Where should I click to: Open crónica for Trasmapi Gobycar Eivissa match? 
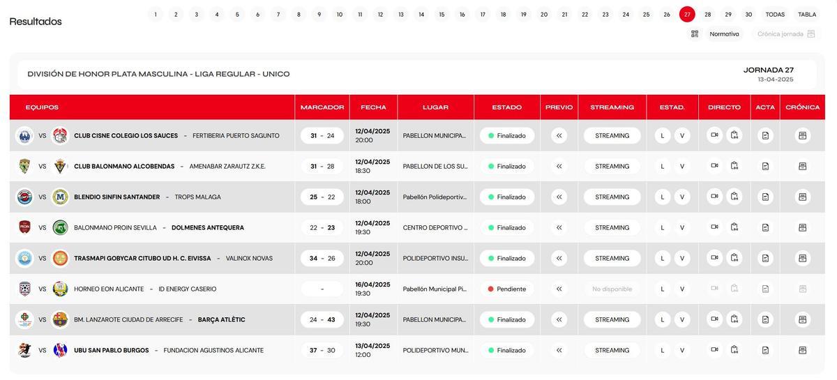[802, 258]
